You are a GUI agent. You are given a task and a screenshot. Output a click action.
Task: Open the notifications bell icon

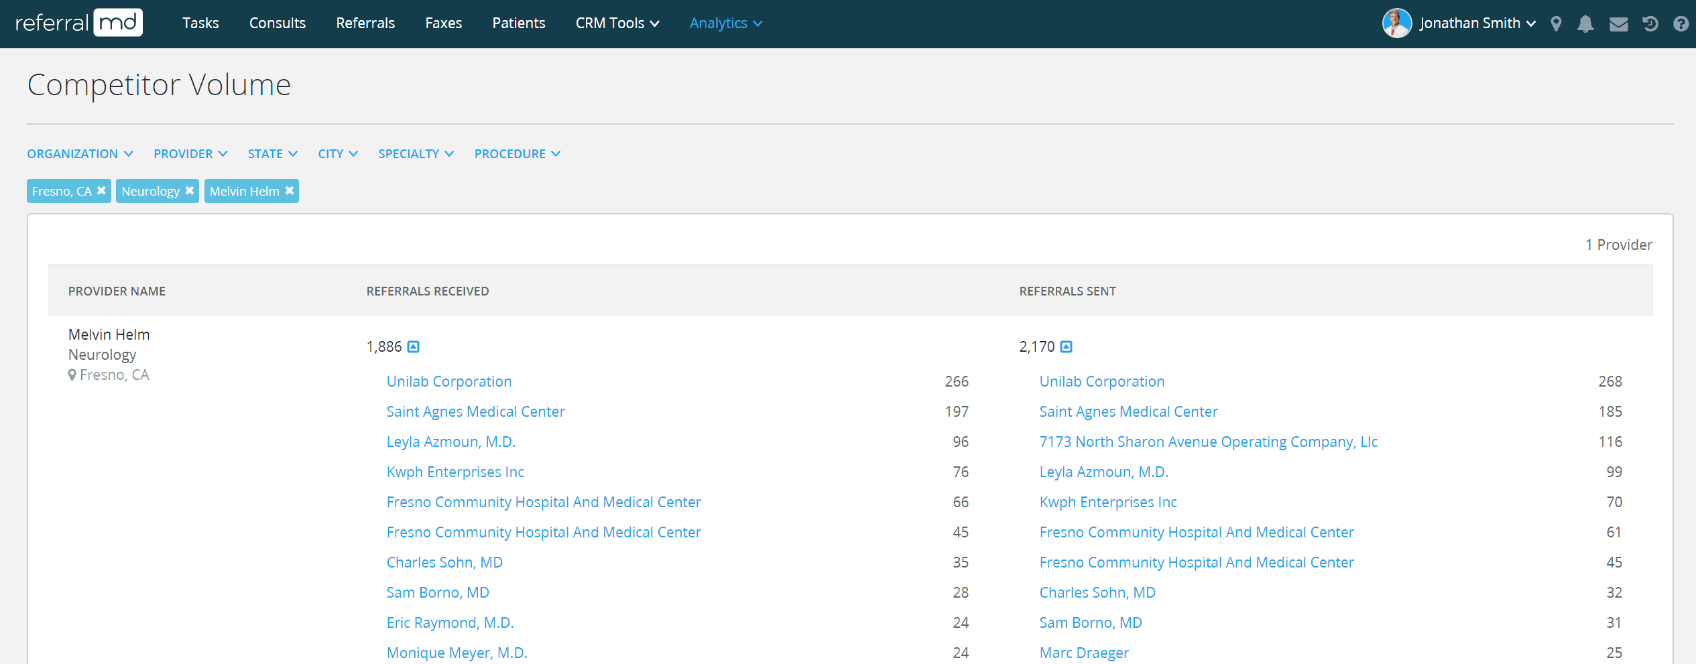(1585, 23)
